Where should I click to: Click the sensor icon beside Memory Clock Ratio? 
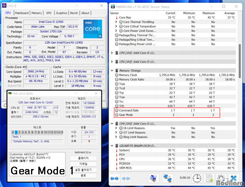point(116,79)
